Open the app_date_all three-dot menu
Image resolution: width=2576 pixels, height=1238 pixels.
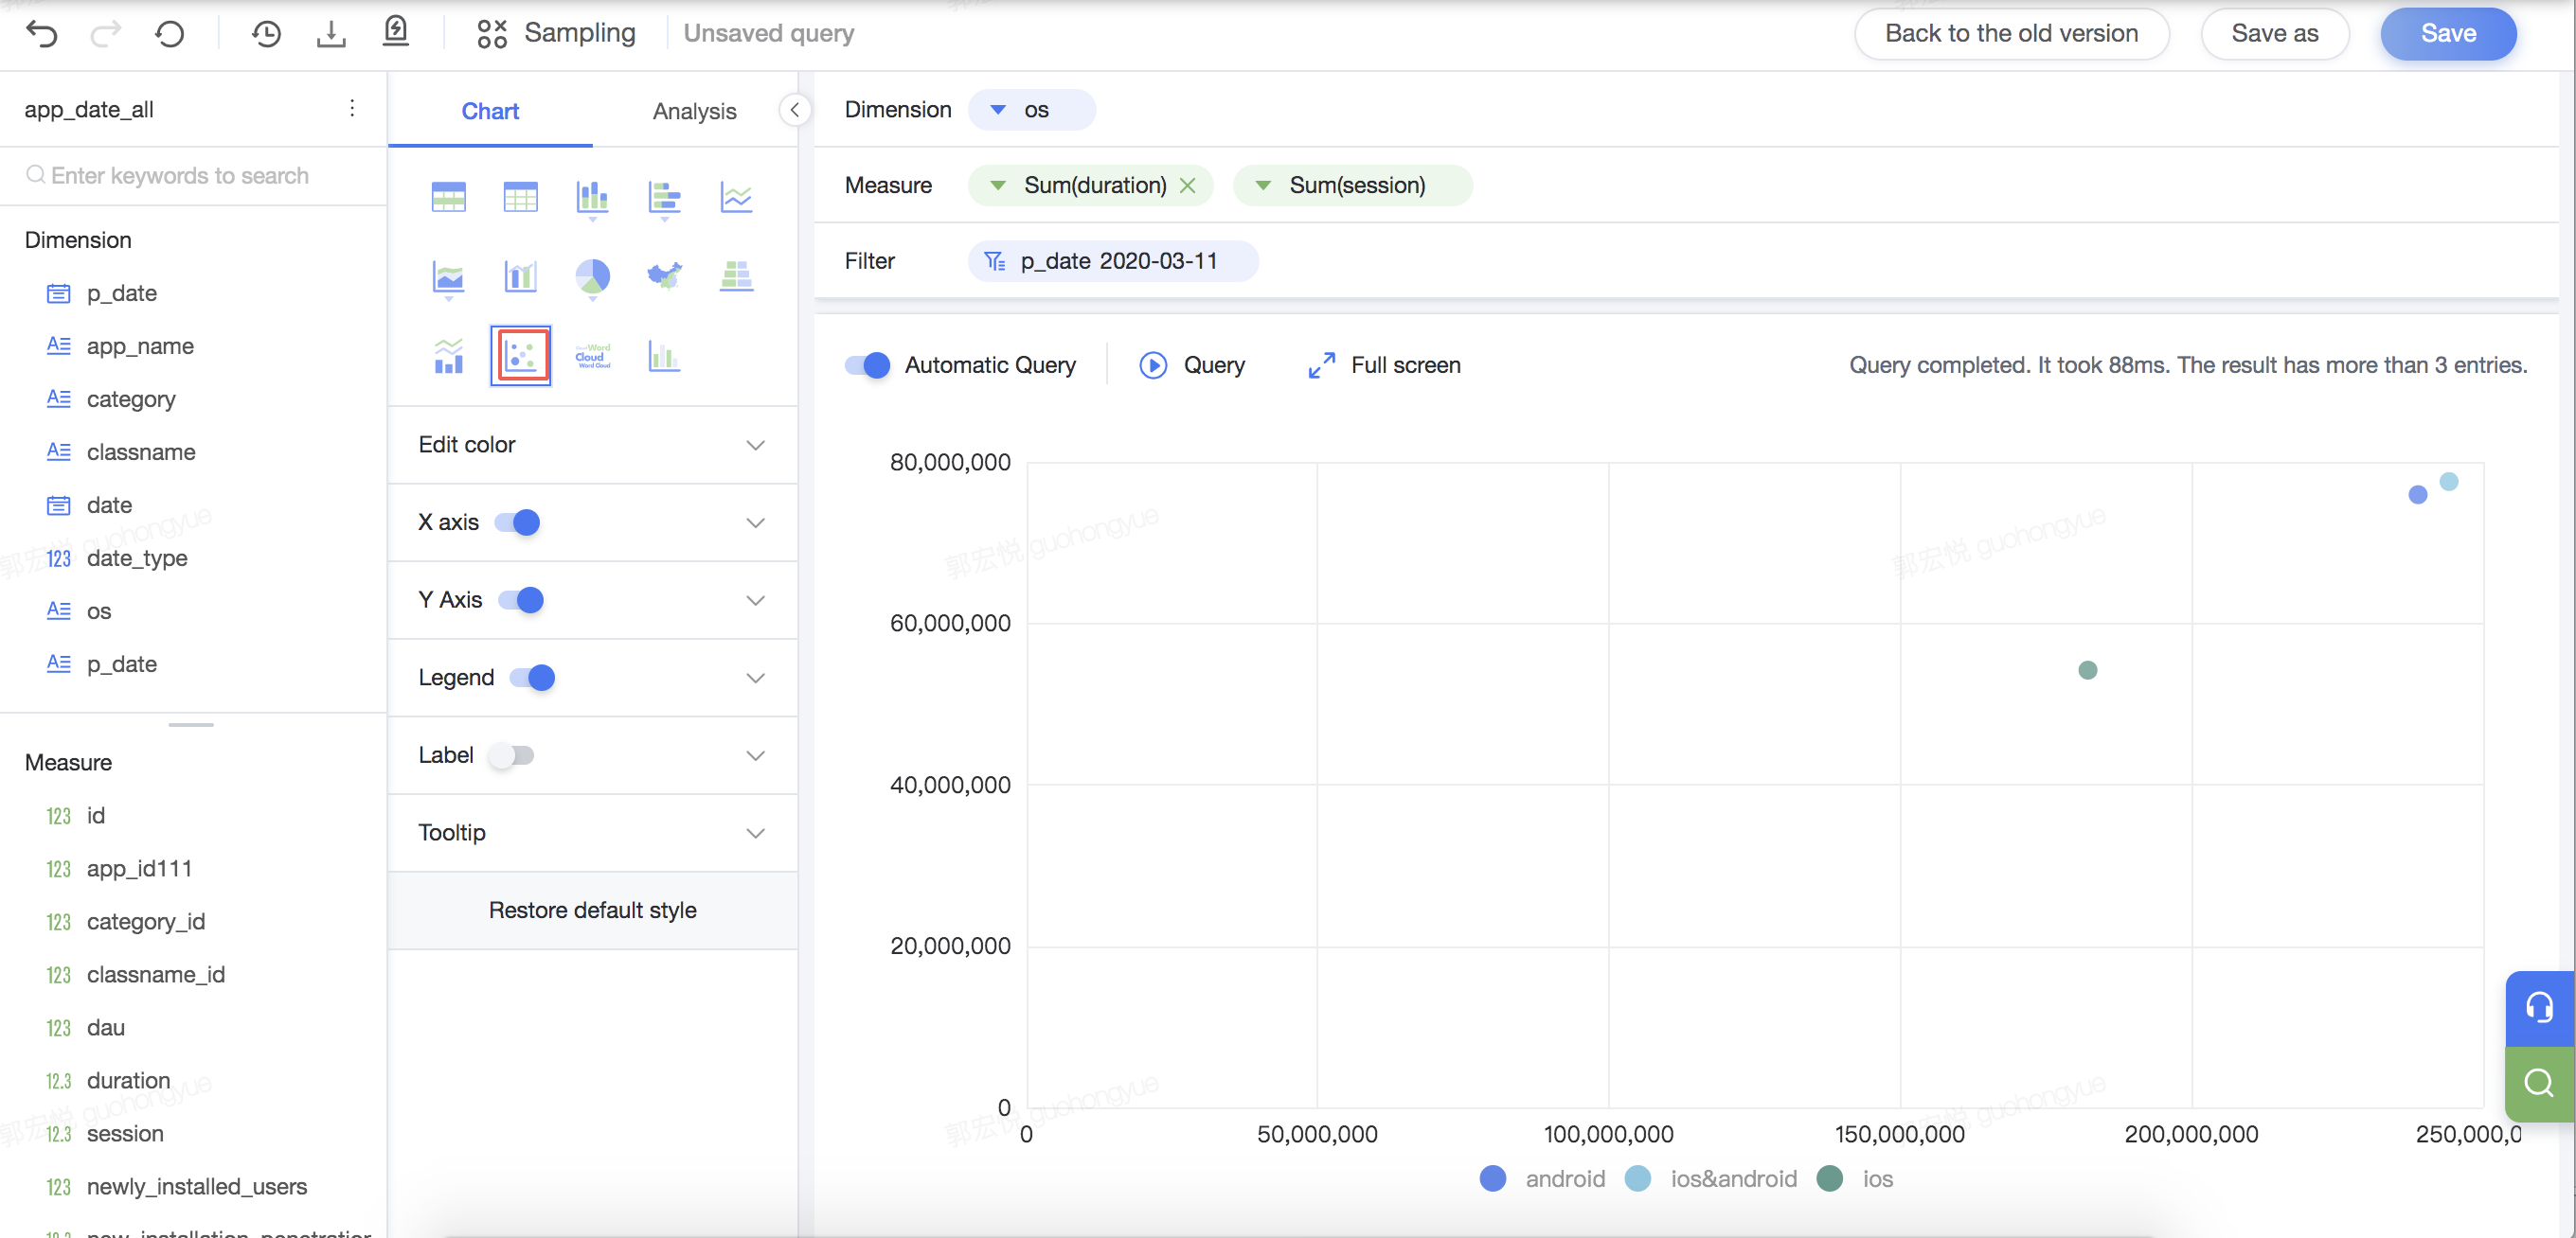(352, 108)
